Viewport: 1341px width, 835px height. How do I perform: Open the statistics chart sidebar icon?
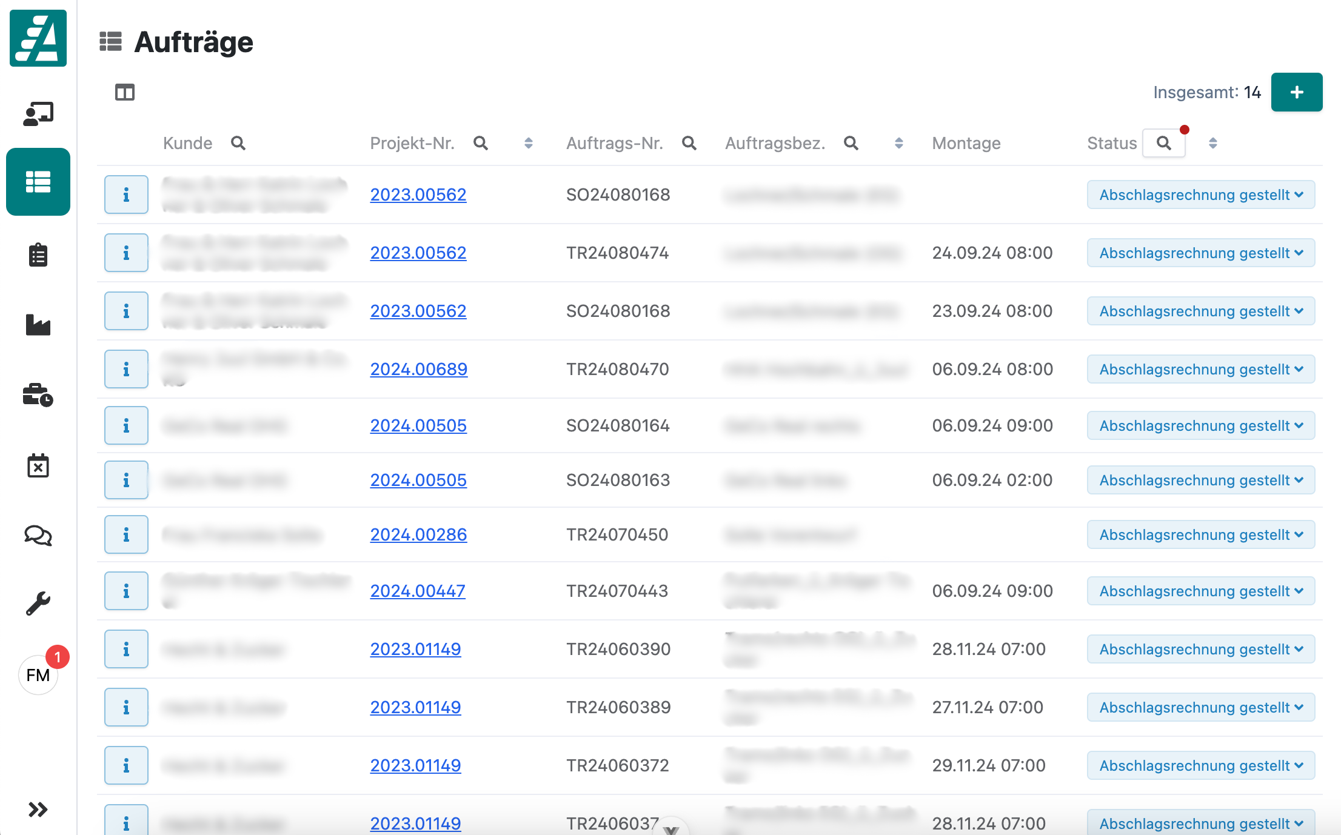point(38,325)
